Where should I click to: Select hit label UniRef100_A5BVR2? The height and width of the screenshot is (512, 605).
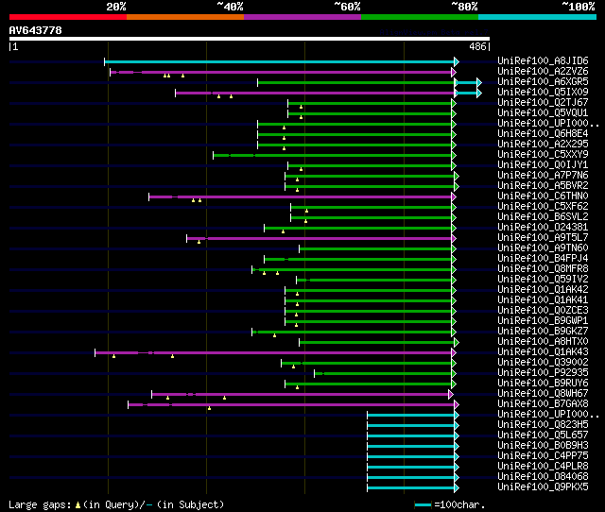(x=543, y=186)
